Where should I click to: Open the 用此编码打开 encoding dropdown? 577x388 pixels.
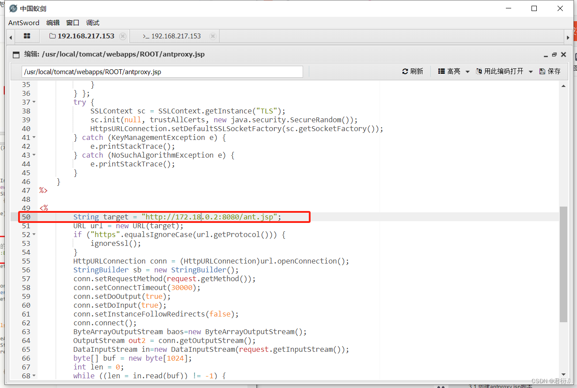click(x=504, y=71)
